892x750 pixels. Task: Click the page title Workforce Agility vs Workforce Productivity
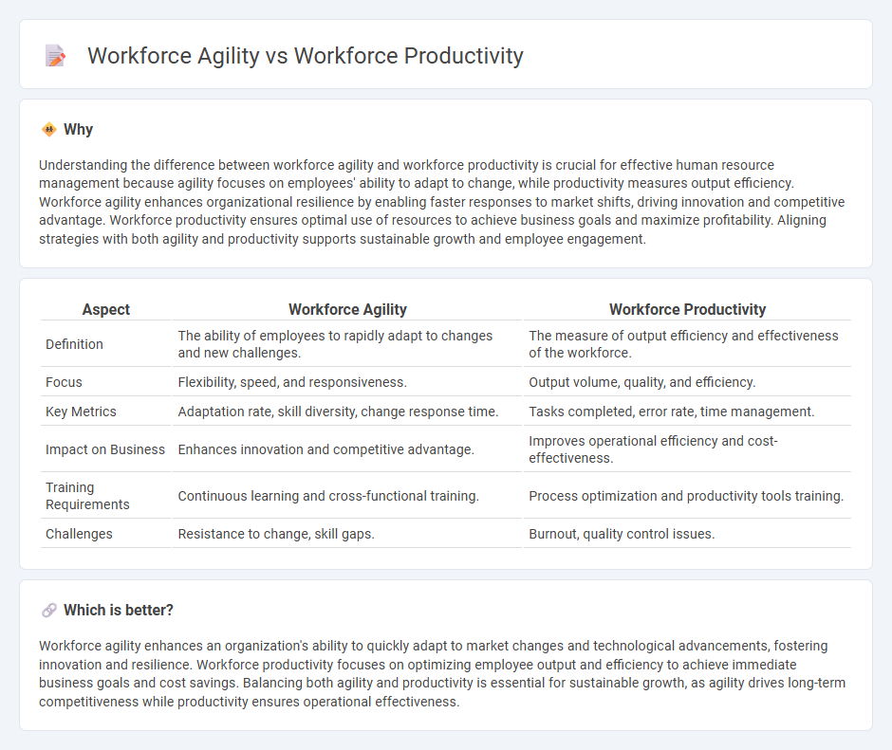[x=305, y=56]
